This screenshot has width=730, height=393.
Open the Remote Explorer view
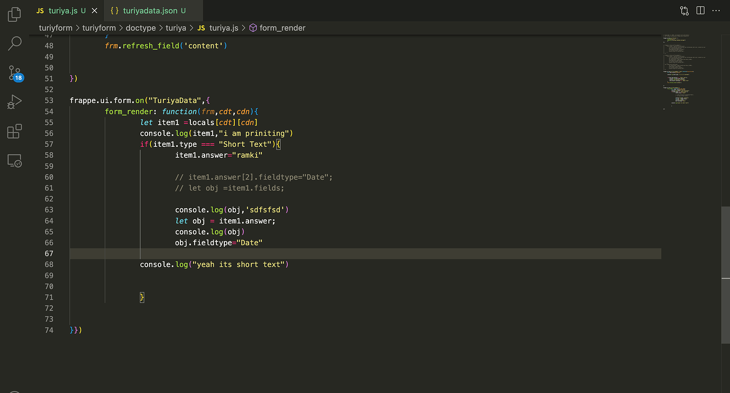pyautogui.click(x=15, y=161)
